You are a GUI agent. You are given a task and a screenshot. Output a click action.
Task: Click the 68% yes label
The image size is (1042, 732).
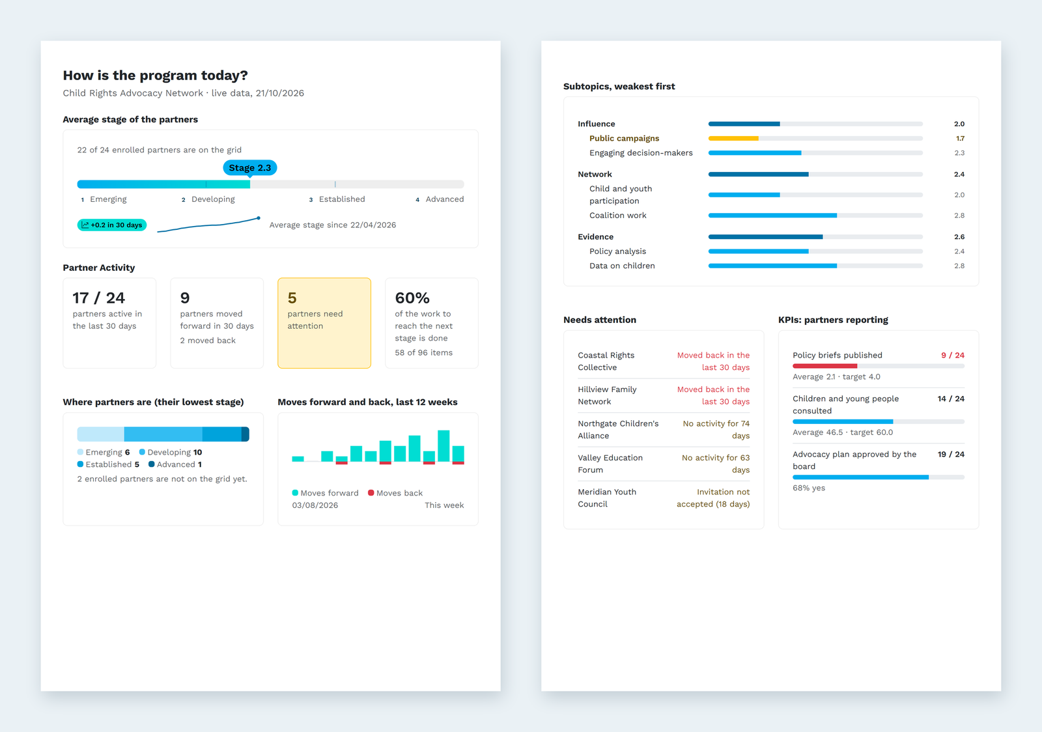pyautogui.click(x=809, y=488)
